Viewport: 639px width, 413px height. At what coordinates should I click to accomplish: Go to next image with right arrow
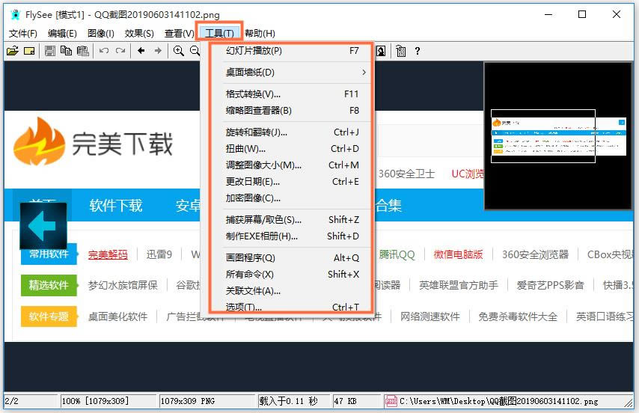click(158, 51)
